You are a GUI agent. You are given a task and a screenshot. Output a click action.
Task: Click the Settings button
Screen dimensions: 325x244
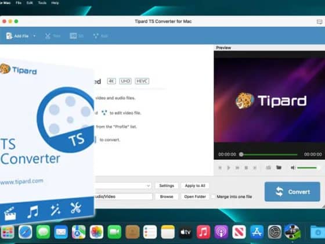pos(167,186)
